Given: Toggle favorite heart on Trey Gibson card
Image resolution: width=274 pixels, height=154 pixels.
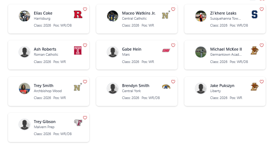Looking at the screenshot, I should [85, 118].
